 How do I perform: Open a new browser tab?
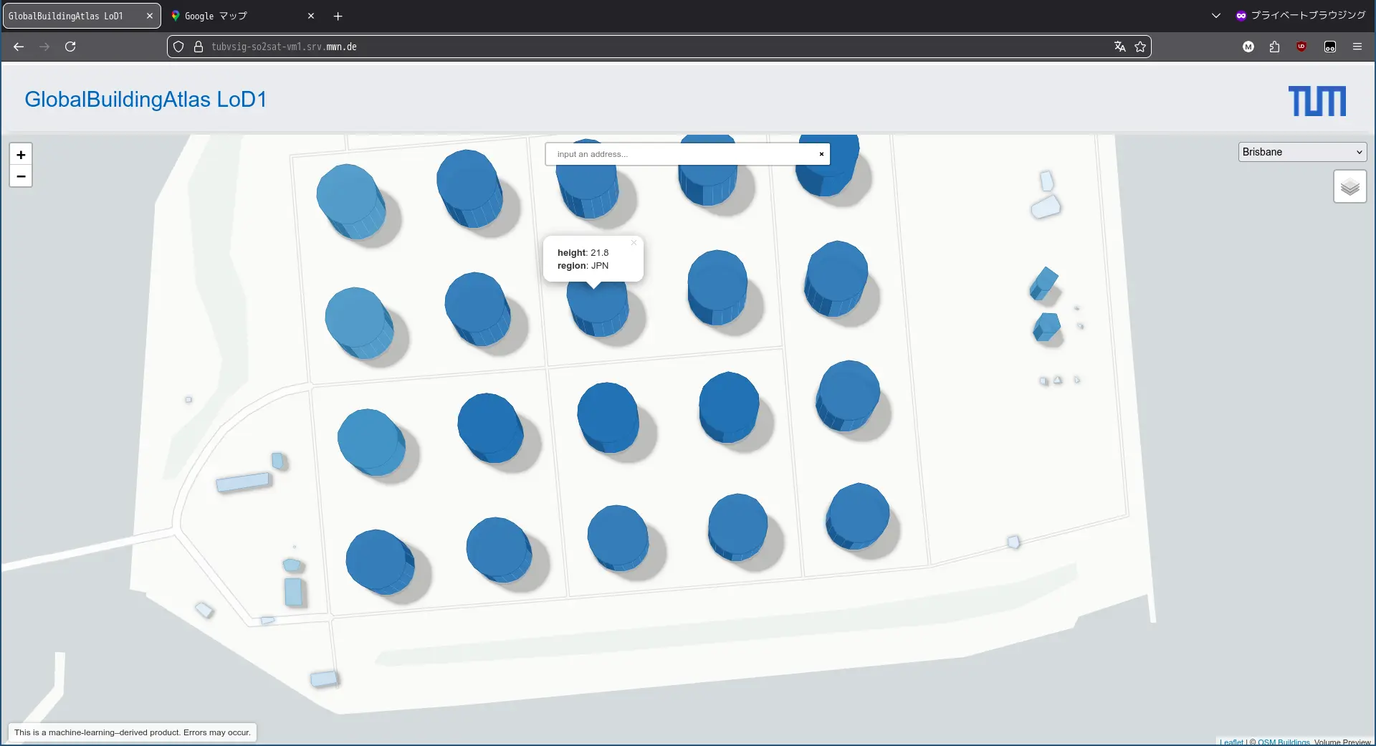click(x=338, y=16)
